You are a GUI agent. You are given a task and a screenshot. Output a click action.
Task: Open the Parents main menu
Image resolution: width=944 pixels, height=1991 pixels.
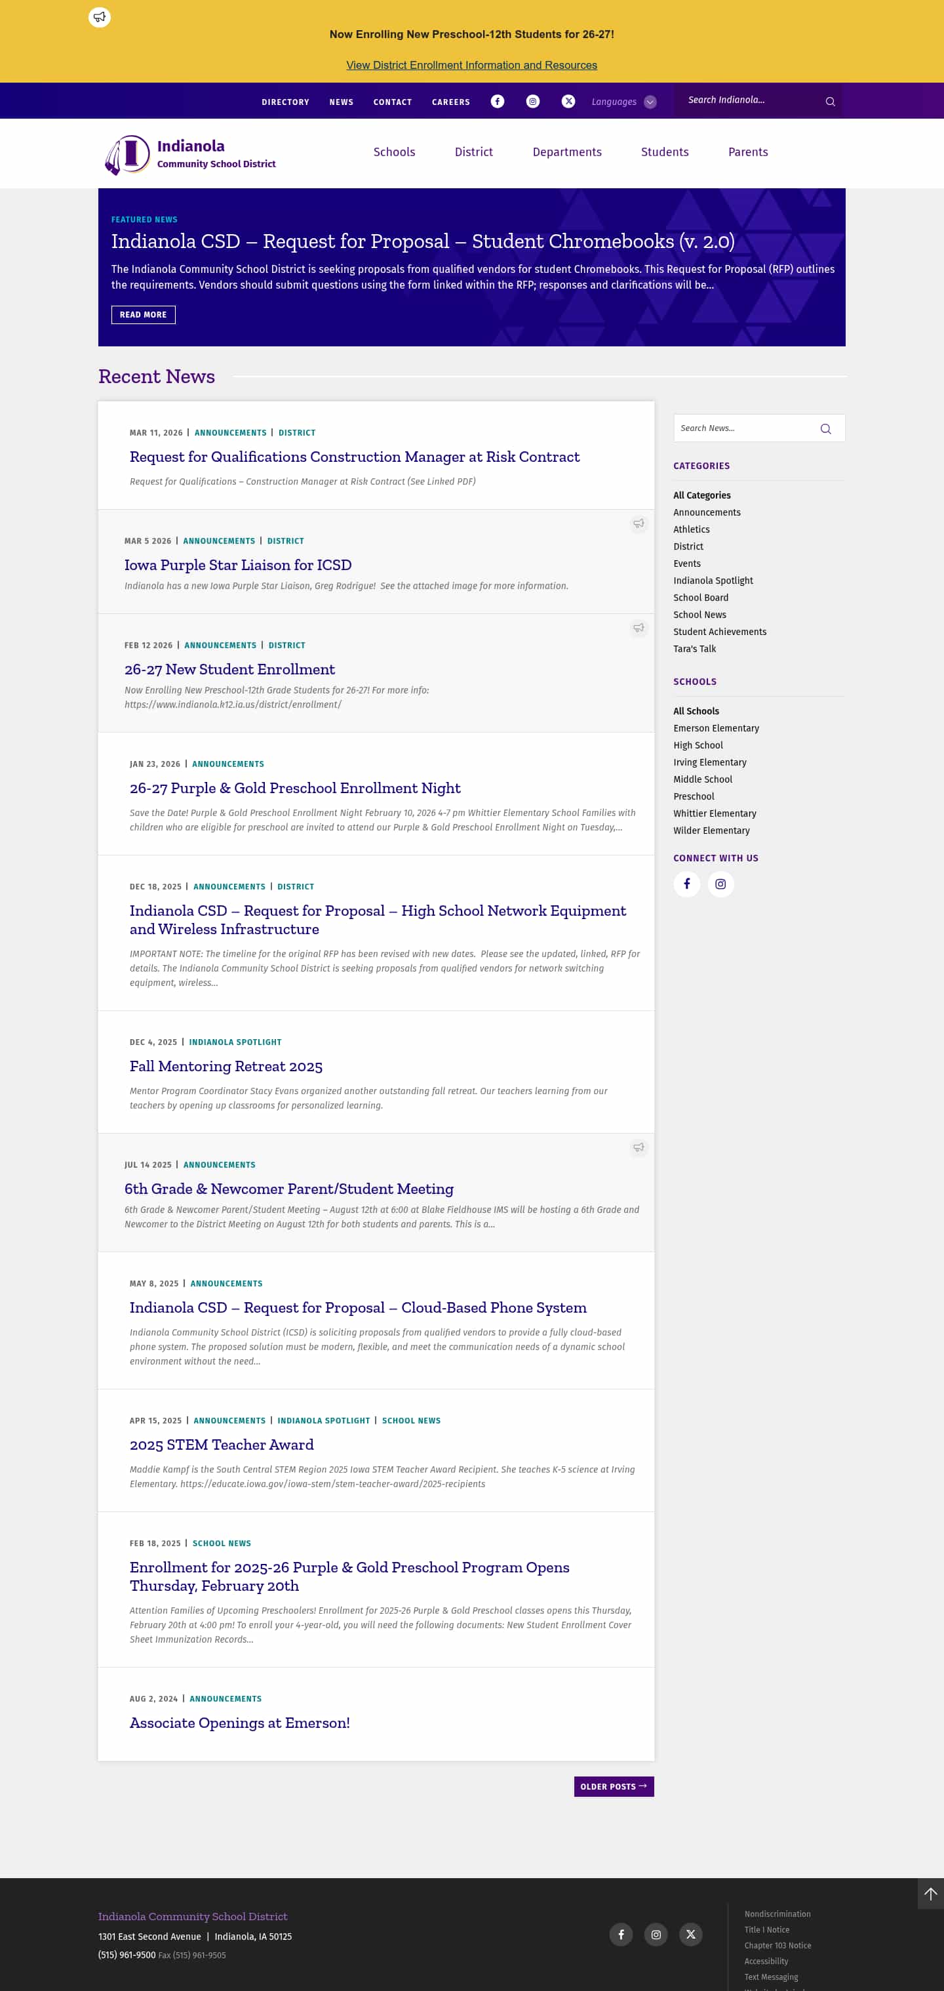coord(748,152)
